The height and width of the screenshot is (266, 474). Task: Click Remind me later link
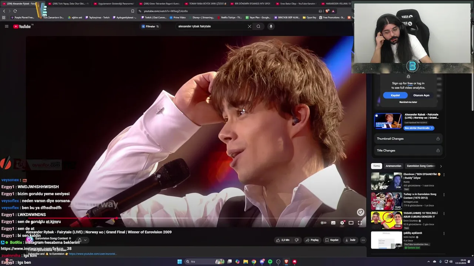click(x=408, y=102)
